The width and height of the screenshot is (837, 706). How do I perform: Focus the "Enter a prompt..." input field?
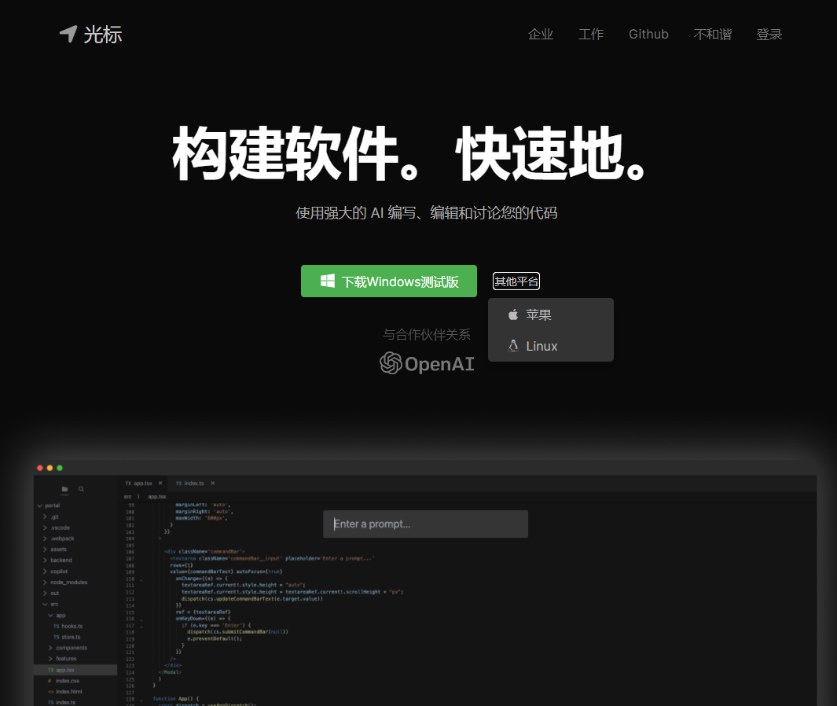(425, 524)
